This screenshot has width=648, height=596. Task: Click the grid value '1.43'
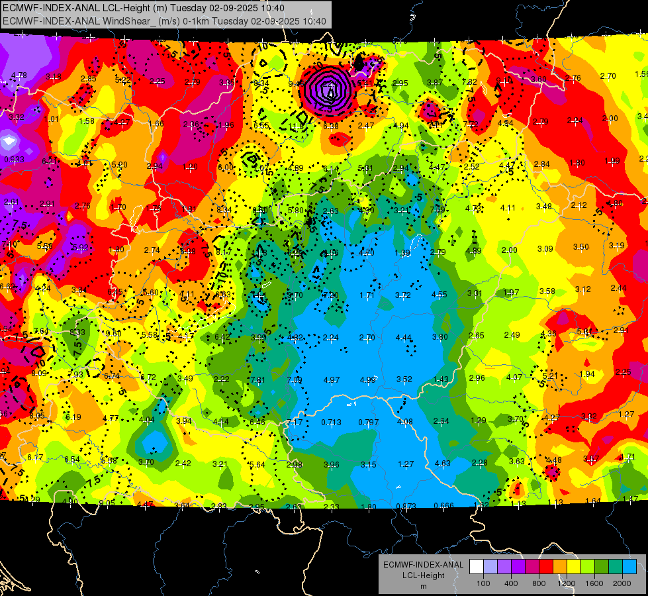pos(441,379)
